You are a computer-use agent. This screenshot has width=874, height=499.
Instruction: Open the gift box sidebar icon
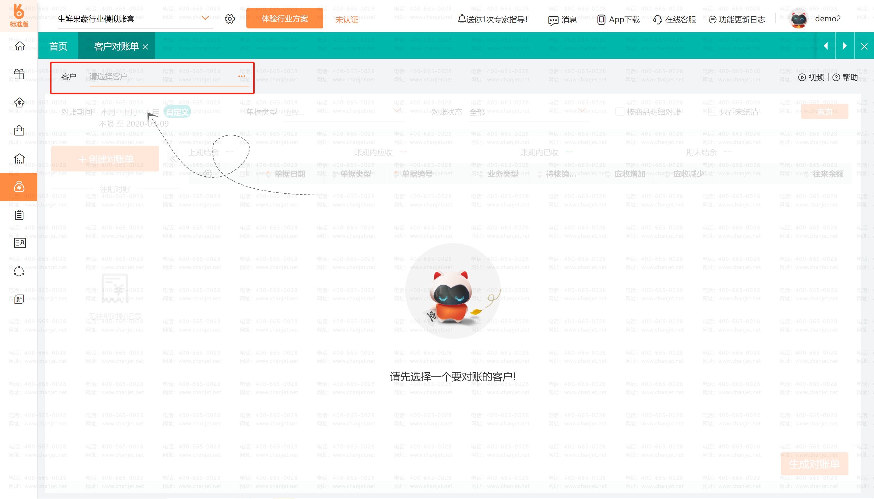tap(19, 74)
